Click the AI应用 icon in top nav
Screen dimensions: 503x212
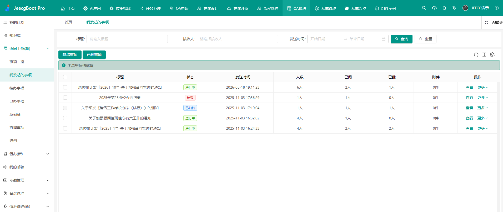pos(85,8)
